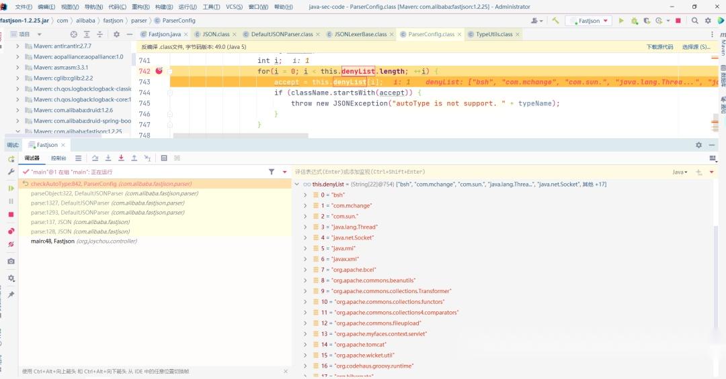Stop the running process in top toolbar
The width and height of the screenshot is (726, 379).
tap(678, 21)
